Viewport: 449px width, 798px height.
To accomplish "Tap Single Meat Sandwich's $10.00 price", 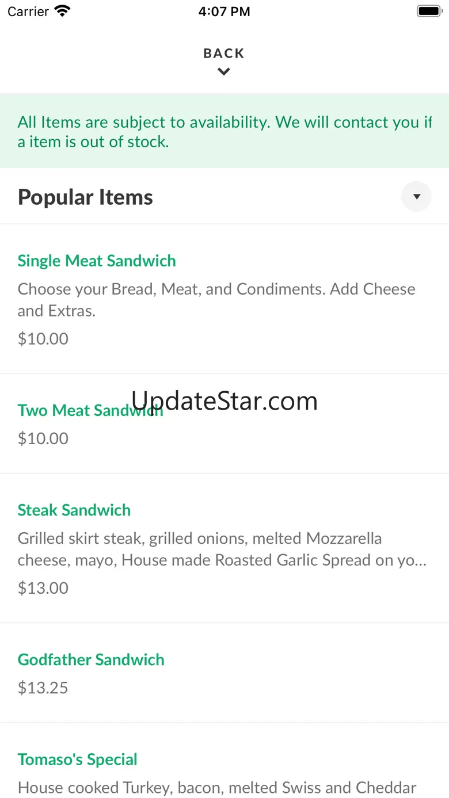I will click(43, 339).
